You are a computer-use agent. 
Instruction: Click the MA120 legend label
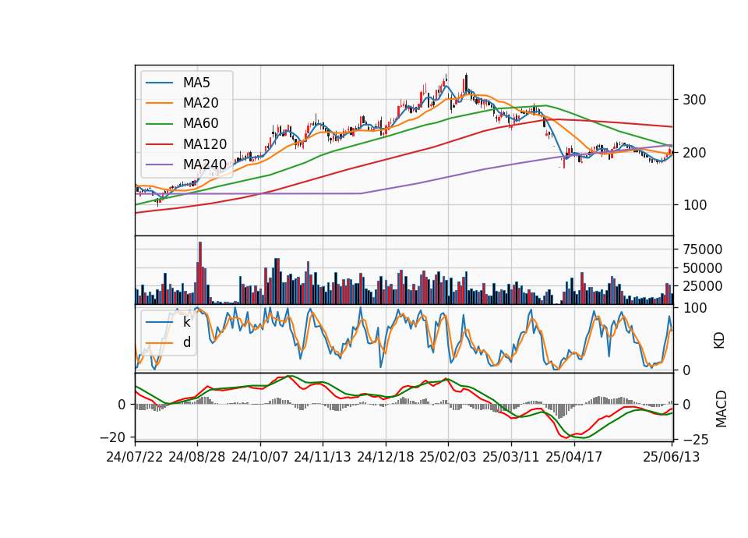205,144
